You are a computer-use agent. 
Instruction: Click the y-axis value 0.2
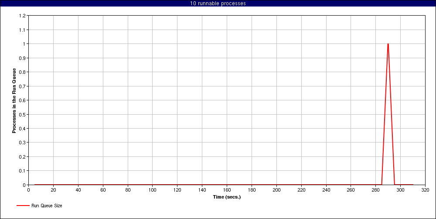[23, 156]
